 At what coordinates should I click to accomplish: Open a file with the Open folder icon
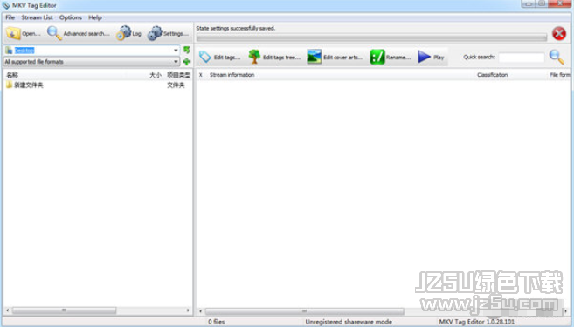coord(13,33)
